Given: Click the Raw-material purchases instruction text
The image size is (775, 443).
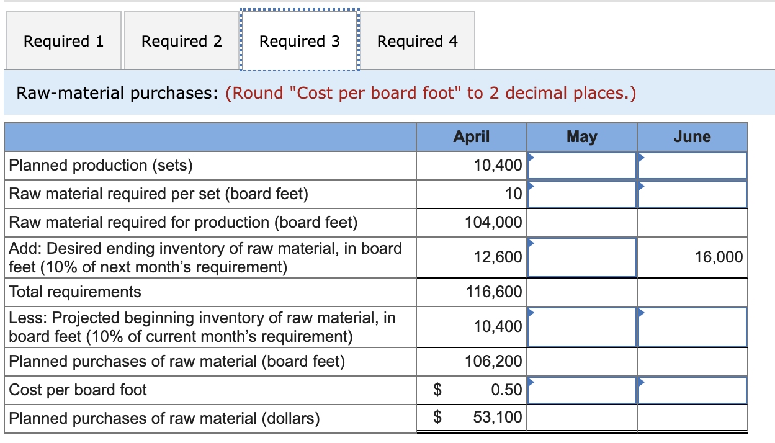Looking at the screenshot, I should [326, 93].
